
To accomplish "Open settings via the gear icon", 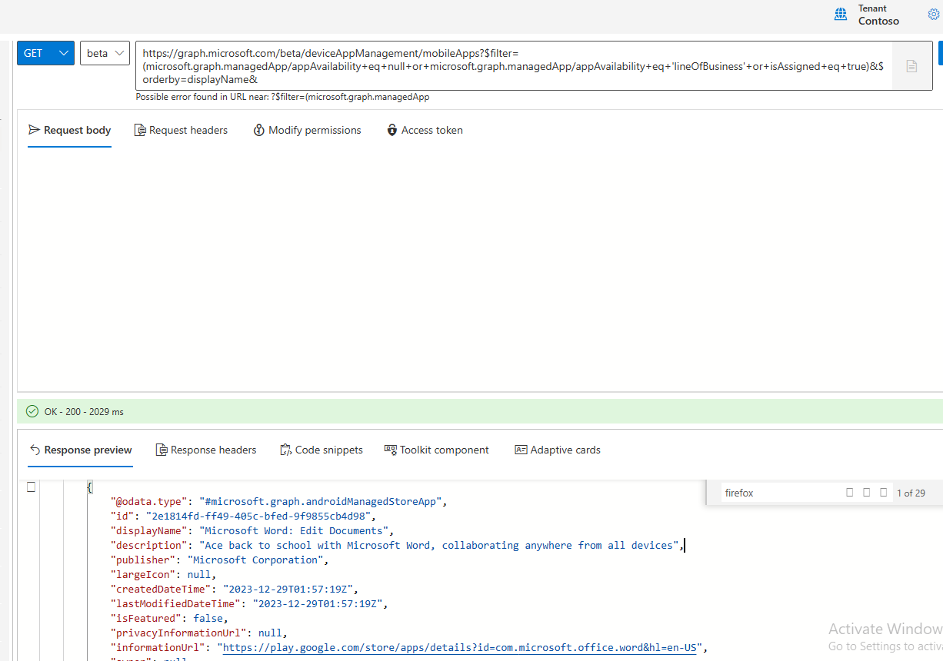I will click(934, 15).
